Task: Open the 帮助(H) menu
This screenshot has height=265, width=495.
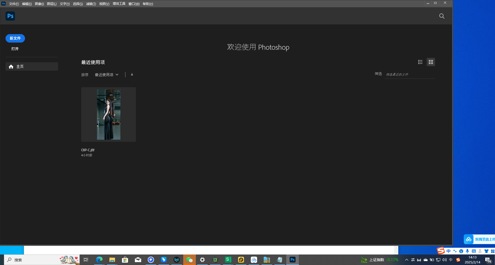Action: tap(148, 4)
